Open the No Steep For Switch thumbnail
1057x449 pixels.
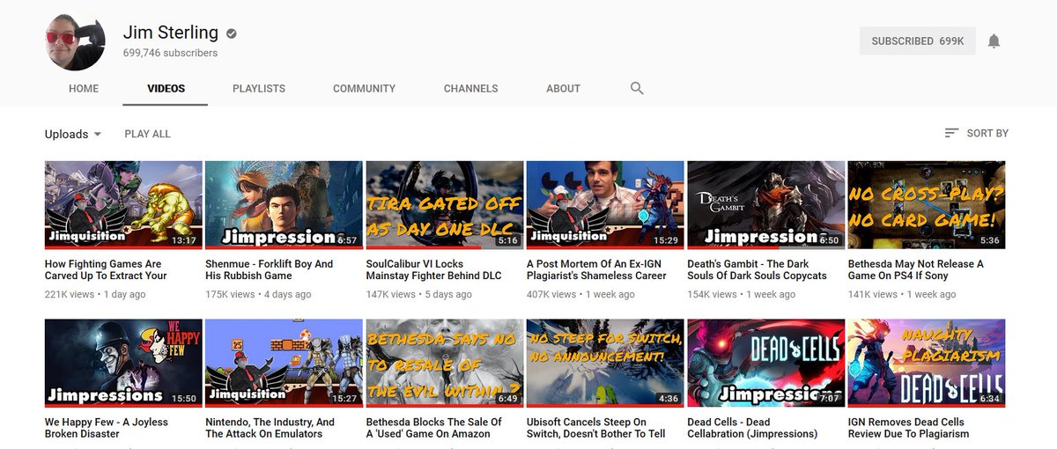[605, 363]
